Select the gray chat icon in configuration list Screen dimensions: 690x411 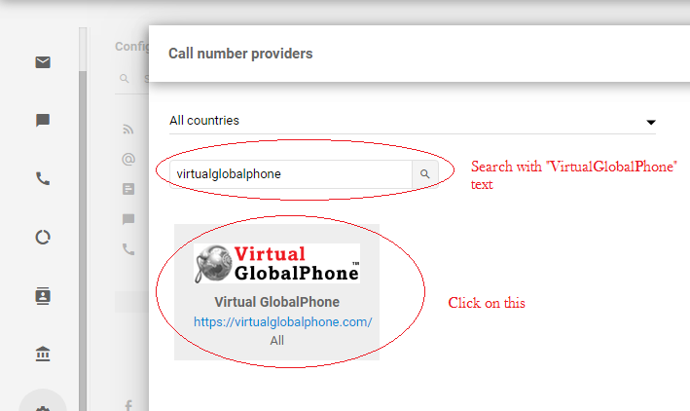(128, 219)
